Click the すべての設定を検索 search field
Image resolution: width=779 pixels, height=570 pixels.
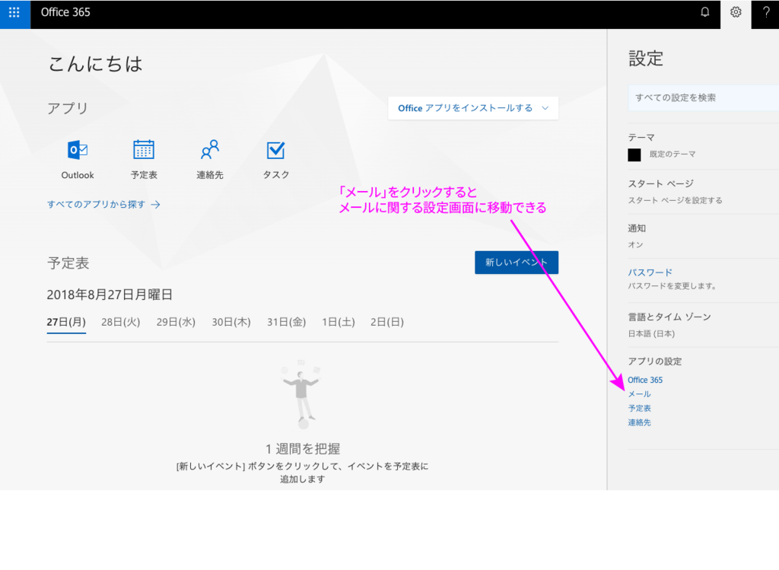pos(704,98)
